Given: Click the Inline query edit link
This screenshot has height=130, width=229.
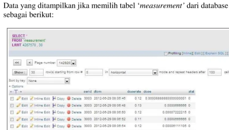Looking at the screenshot, I should [187, 53].
